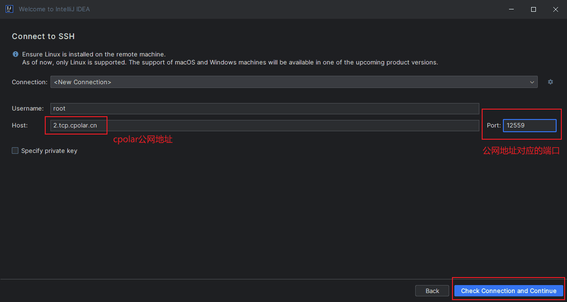The height and width of the screenshot is (302, 567).
Task: Click the IntelliJ IDEA logo in the title bar
Action: point(9,9)
